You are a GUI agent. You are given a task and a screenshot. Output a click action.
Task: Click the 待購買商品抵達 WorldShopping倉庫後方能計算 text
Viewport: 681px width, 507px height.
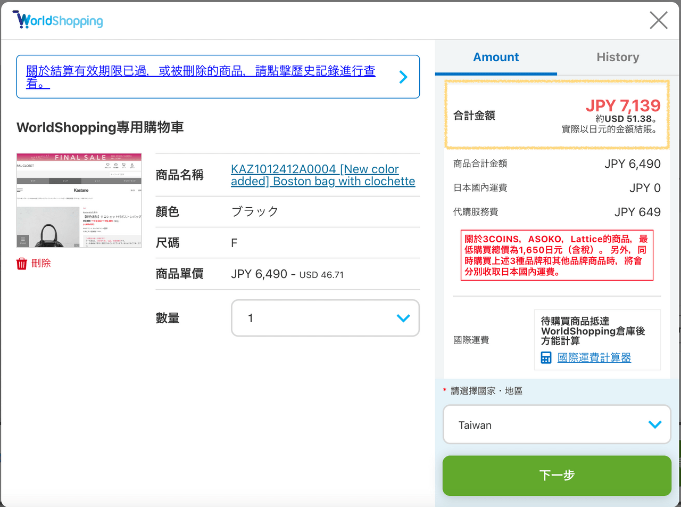pos(593,331)
